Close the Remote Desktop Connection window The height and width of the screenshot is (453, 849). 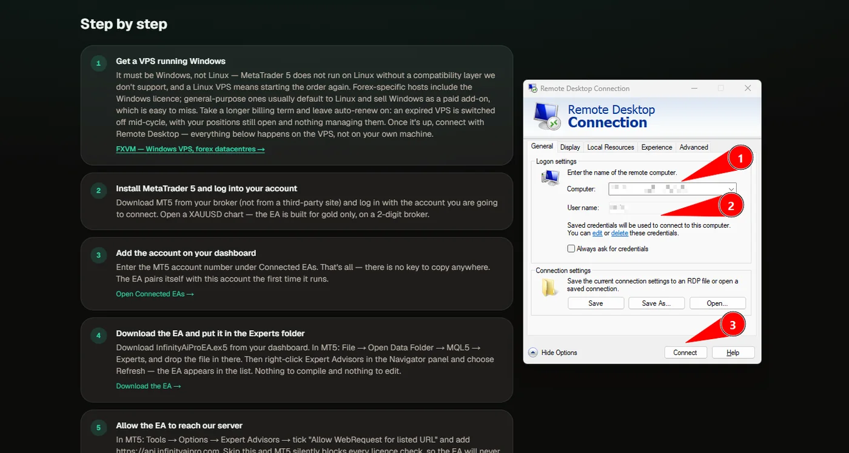(748, 88)
